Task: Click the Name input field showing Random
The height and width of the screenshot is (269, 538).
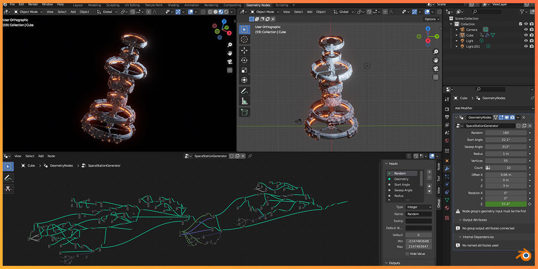Action: click(419, 214)
